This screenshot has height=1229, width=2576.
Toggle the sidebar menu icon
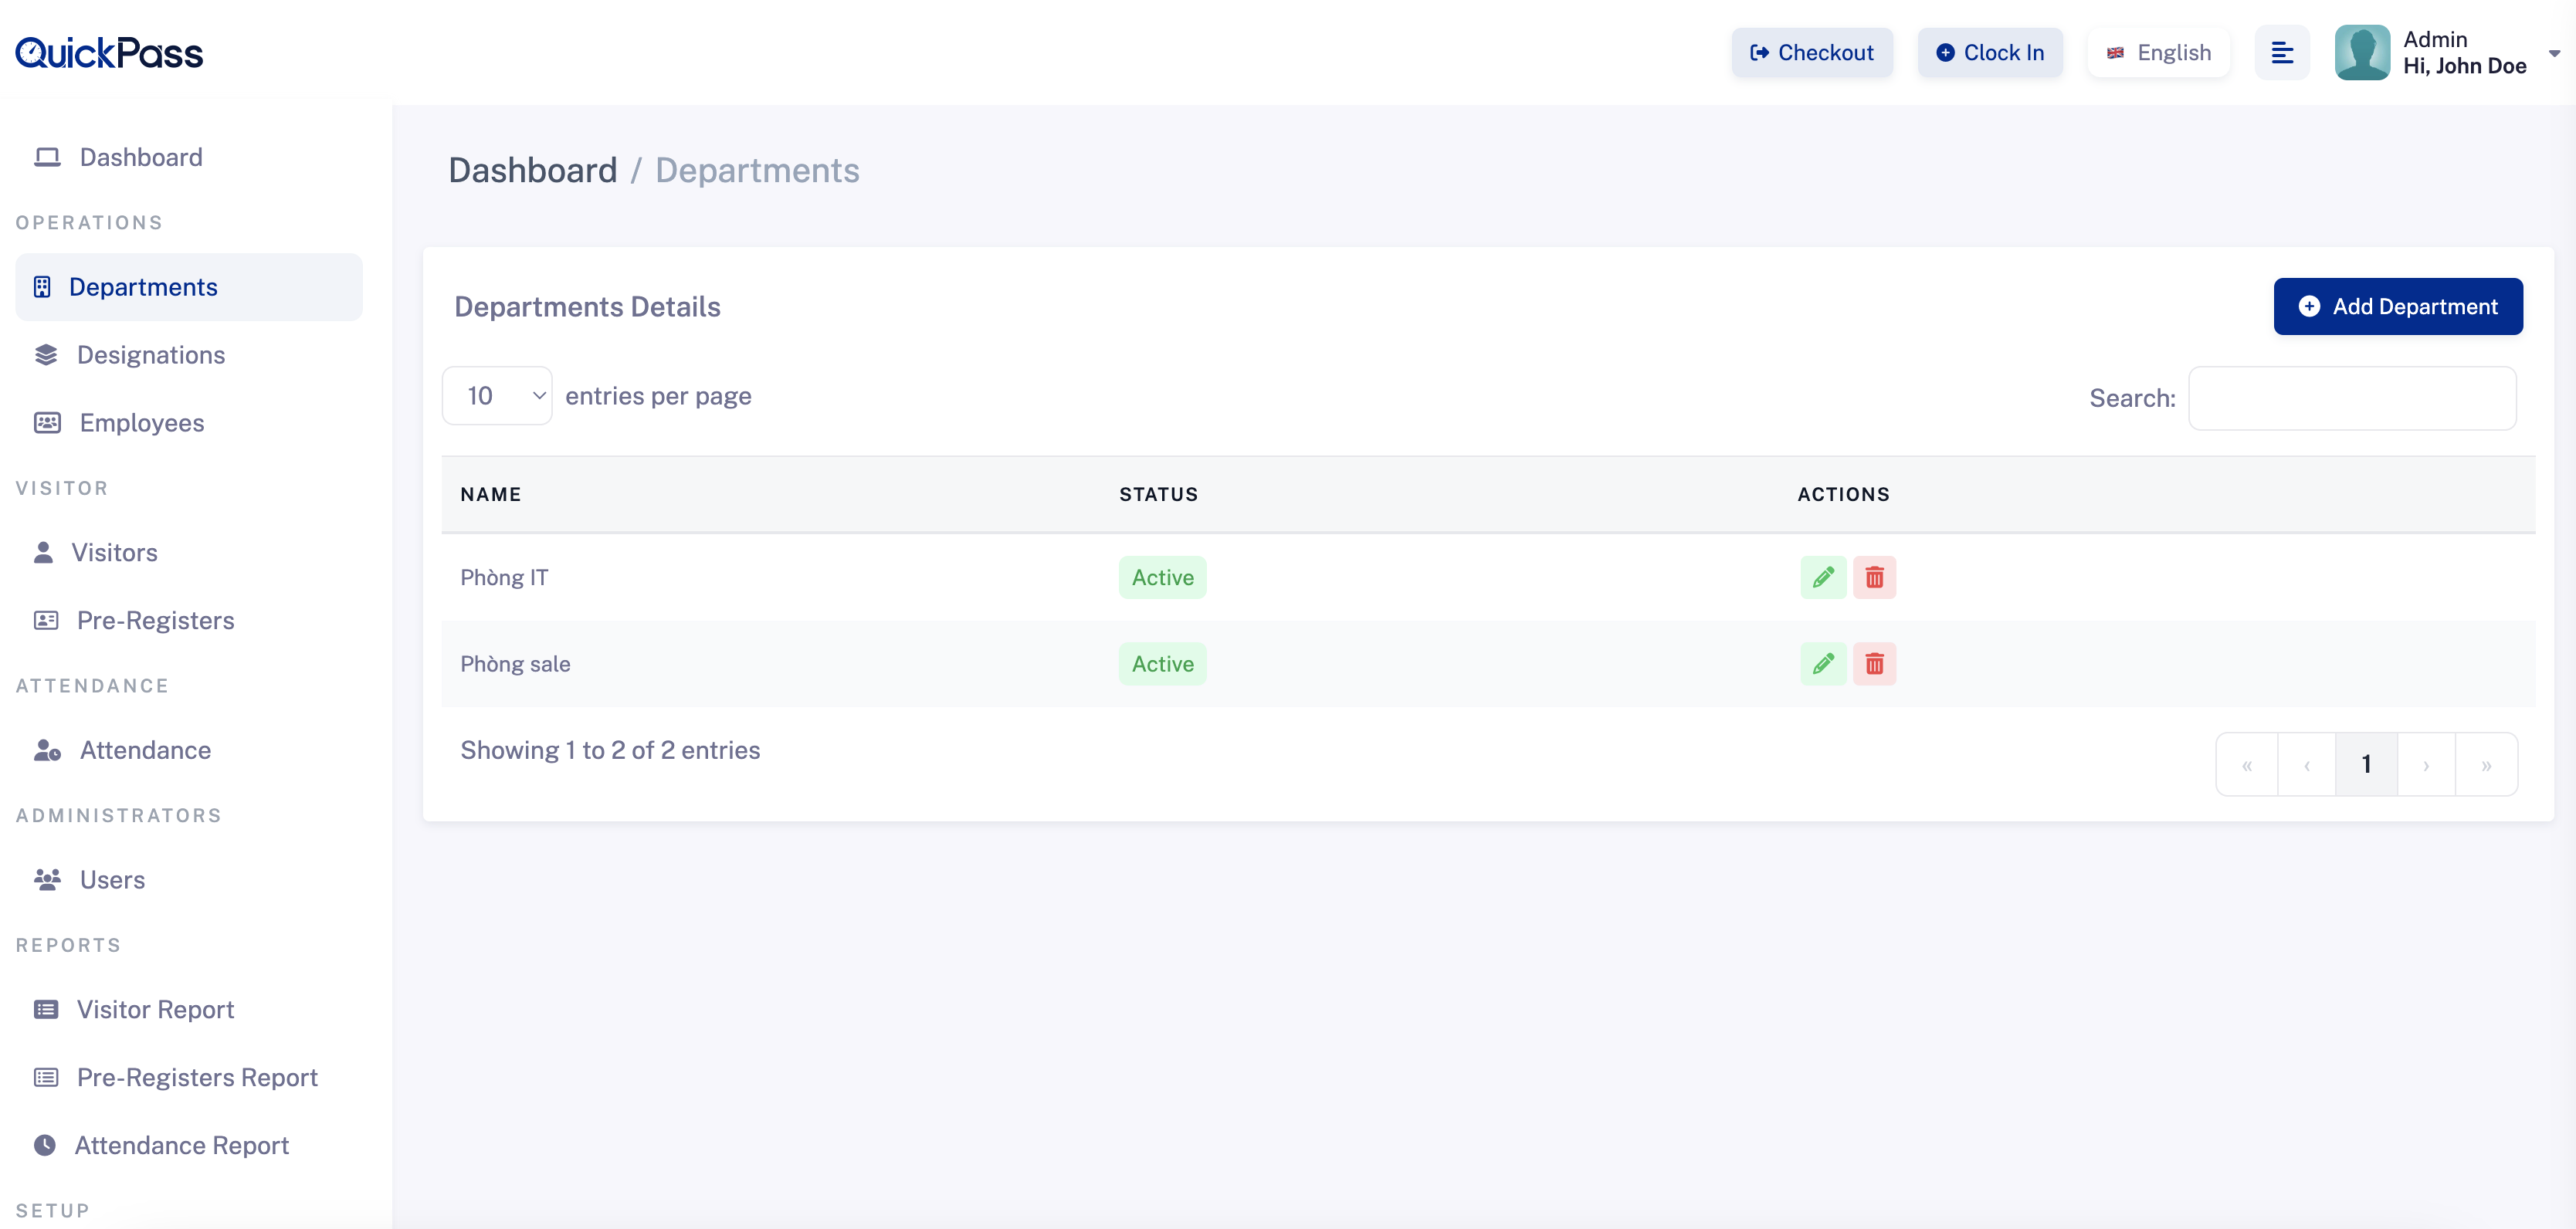tap(2281, 53)
